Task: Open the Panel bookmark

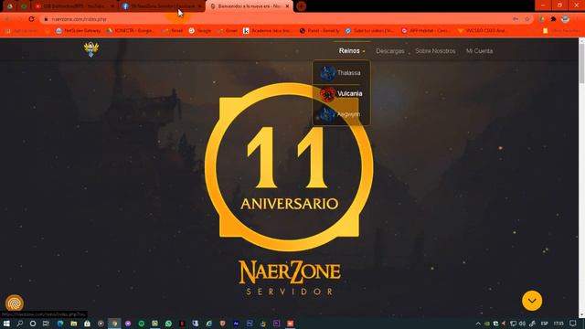Action: click(319, 30)
